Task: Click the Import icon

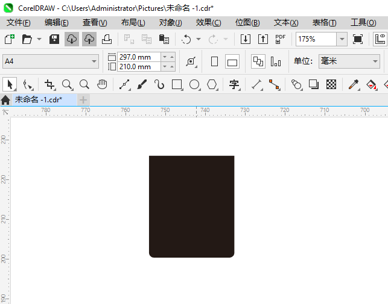Action: tap(246, 39)
